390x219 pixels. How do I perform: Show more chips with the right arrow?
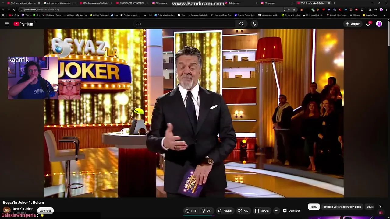coord(380,207)
